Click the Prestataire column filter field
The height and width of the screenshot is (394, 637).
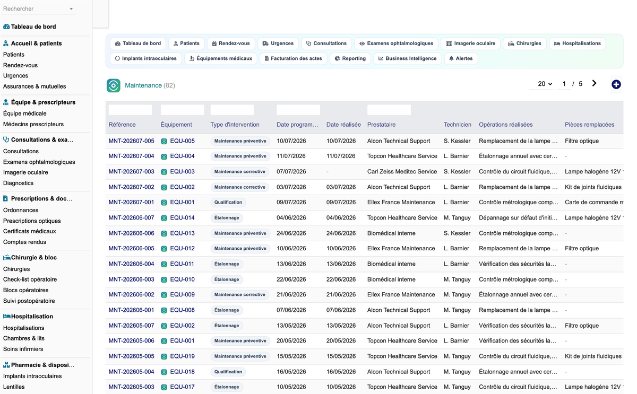389,110
